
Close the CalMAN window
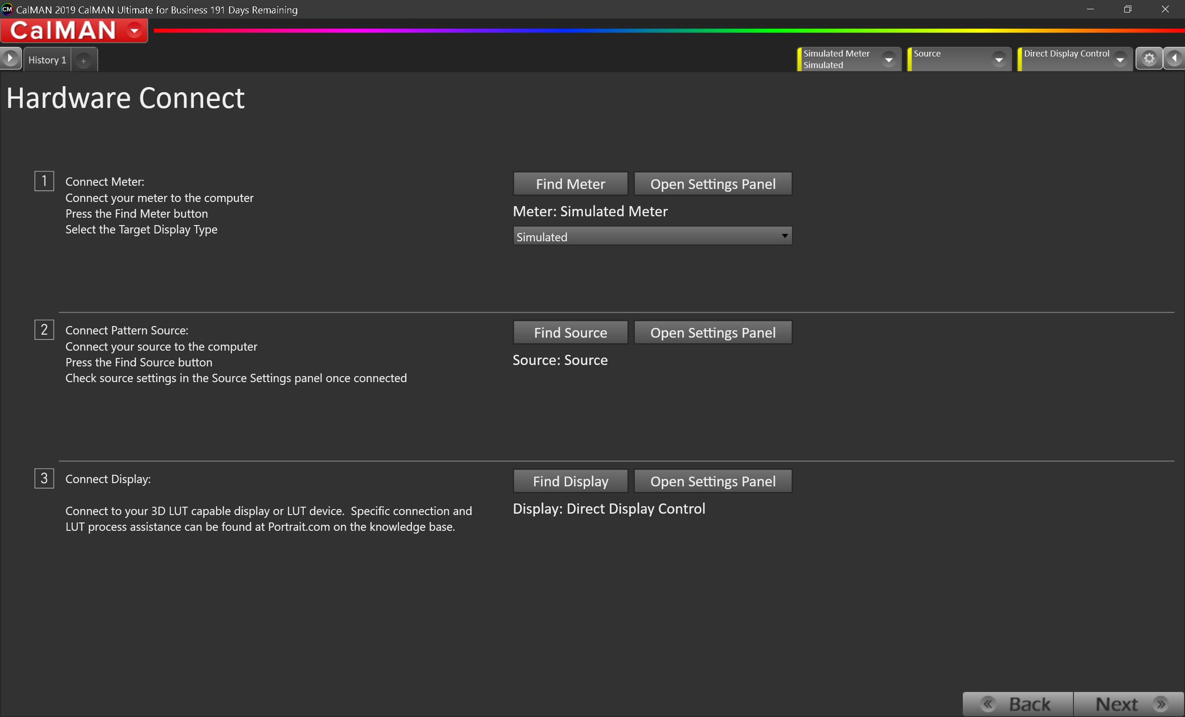[x=1165, y=9]
